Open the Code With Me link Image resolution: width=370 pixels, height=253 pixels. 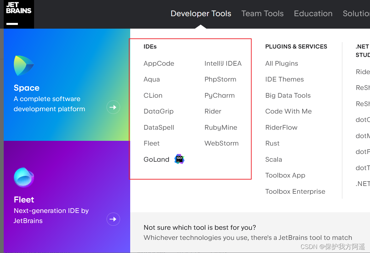pos(288,111)
